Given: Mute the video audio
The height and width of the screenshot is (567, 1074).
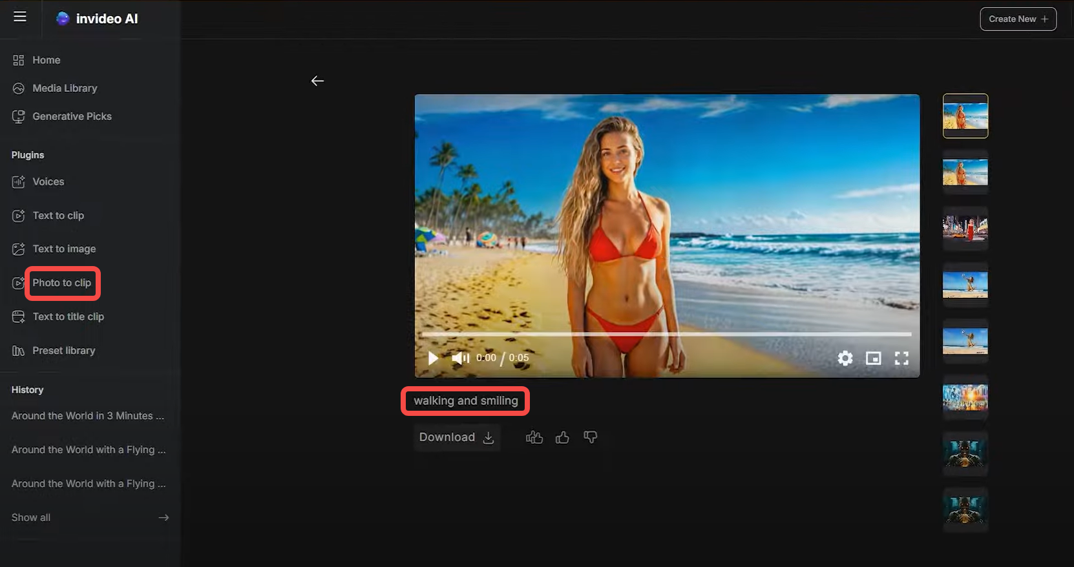Looking at the screenshot, I should 460,358.
